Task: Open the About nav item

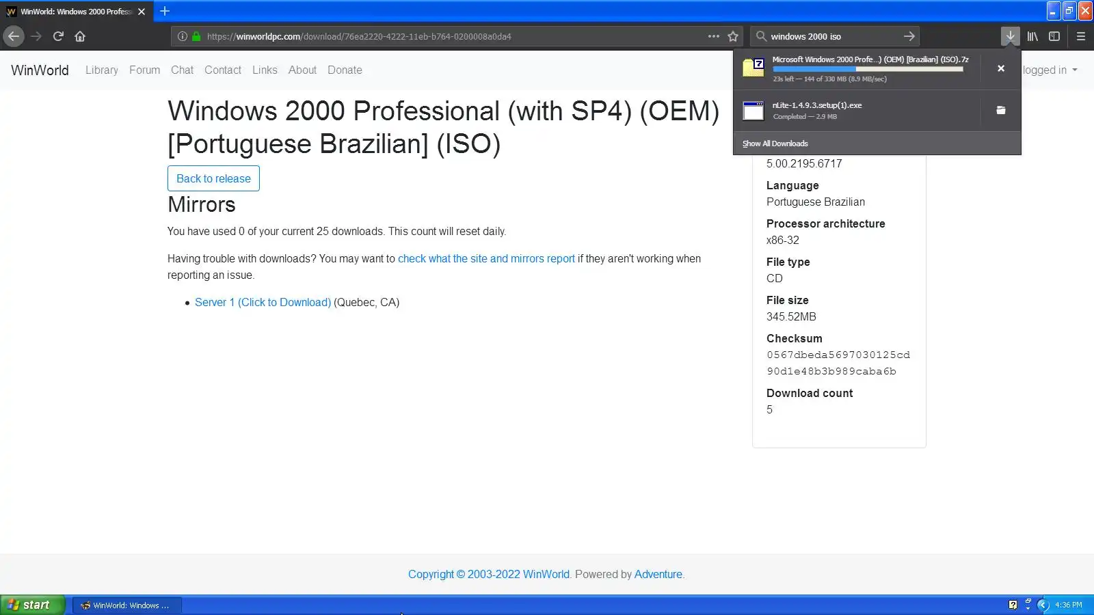Action: tap(302, 70)
